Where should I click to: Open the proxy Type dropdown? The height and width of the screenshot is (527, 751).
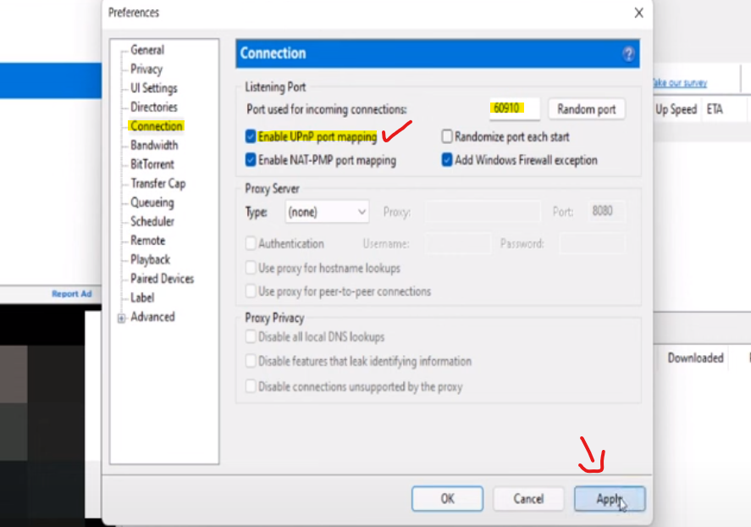(327, 212)
